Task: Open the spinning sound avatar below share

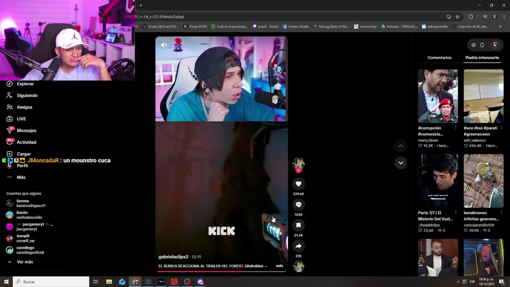Action: [x=298, y=266]
